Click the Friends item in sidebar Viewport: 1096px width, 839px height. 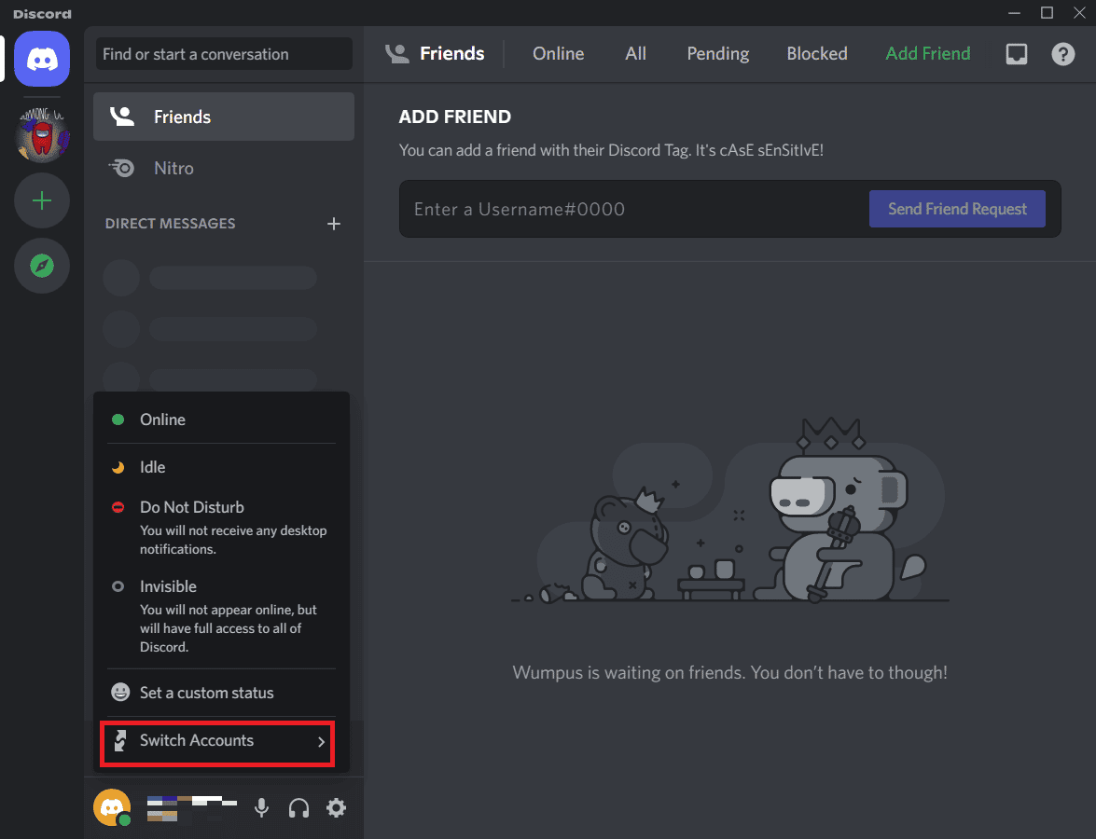pos(224,117)
